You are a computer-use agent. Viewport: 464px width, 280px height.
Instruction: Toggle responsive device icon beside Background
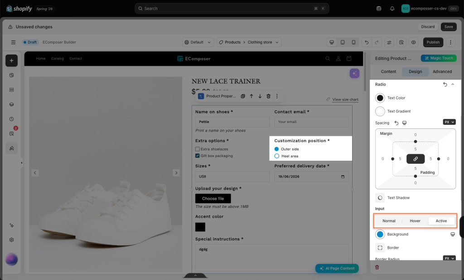point(453,234)
